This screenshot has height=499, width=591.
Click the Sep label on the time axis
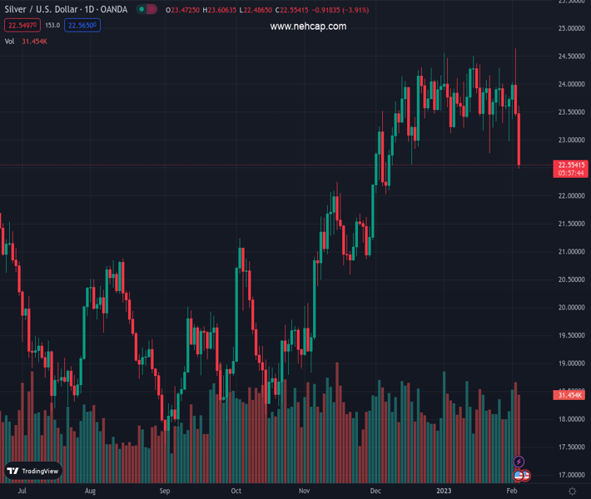pos(165,492)
